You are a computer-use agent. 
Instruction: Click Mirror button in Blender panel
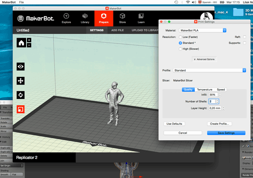click(x=6, y=131)
